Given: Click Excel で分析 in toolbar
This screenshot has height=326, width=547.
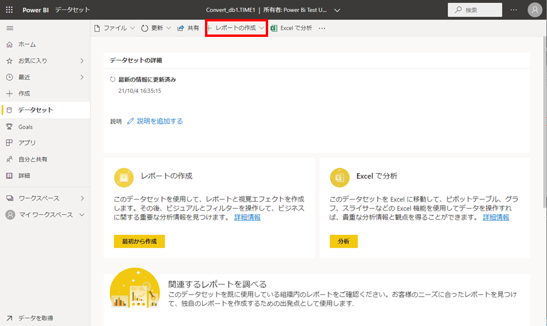Looking at the screenshot, I should click(x=291, y=28).
